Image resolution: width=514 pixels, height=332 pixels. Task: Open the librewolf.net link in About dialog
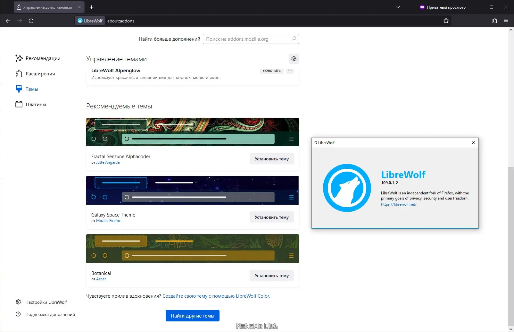coord(399,204)
